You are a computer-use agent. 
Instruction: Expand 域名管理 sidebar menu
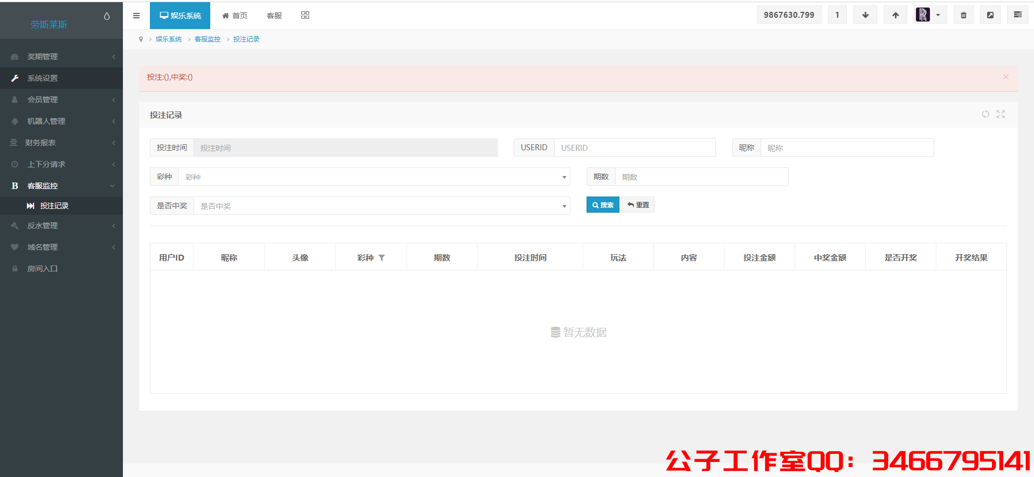click(x=61, y=247)
